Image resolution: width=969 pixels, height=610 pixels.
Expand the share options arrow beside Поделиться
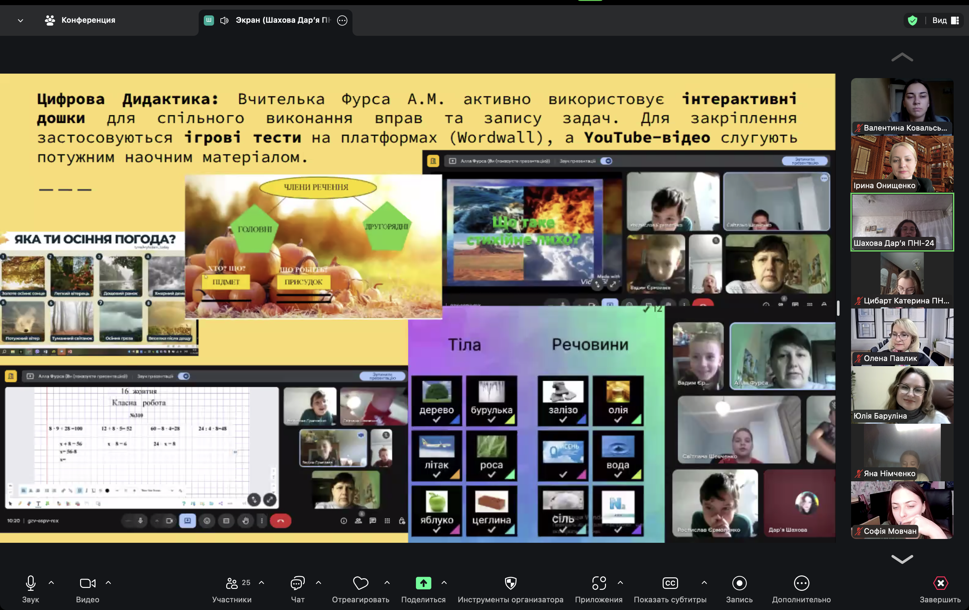point(444,582)
